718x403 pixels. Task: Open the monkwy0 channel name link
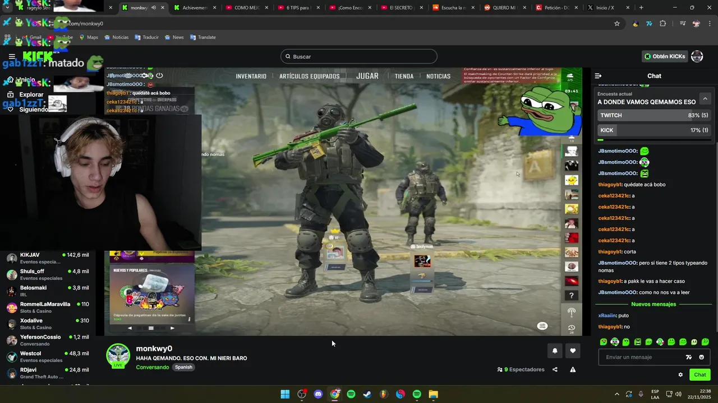154,349
